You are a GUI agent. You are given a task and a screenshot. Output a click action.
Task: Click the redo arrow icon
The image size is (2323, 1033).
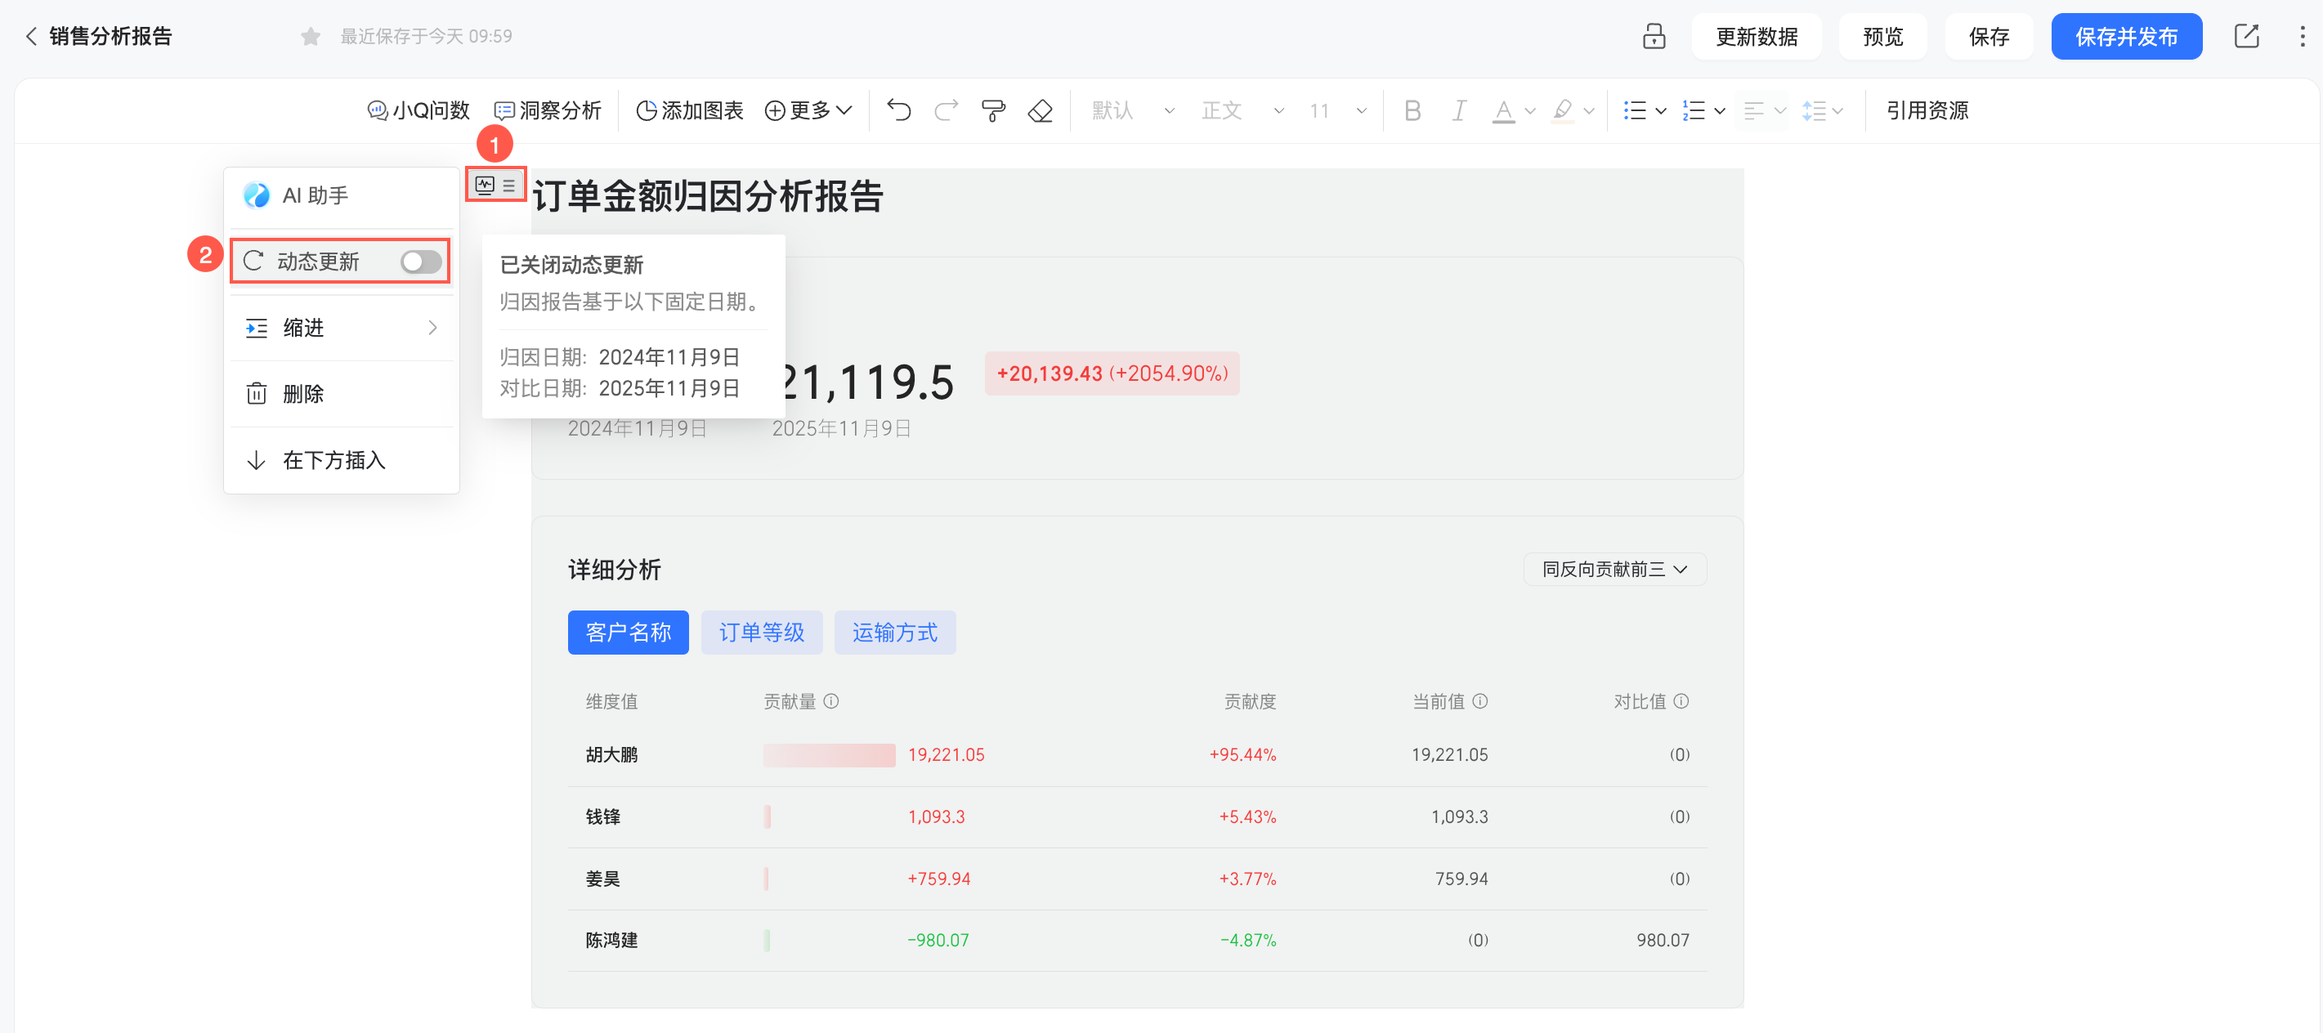[x=945, y=110]
